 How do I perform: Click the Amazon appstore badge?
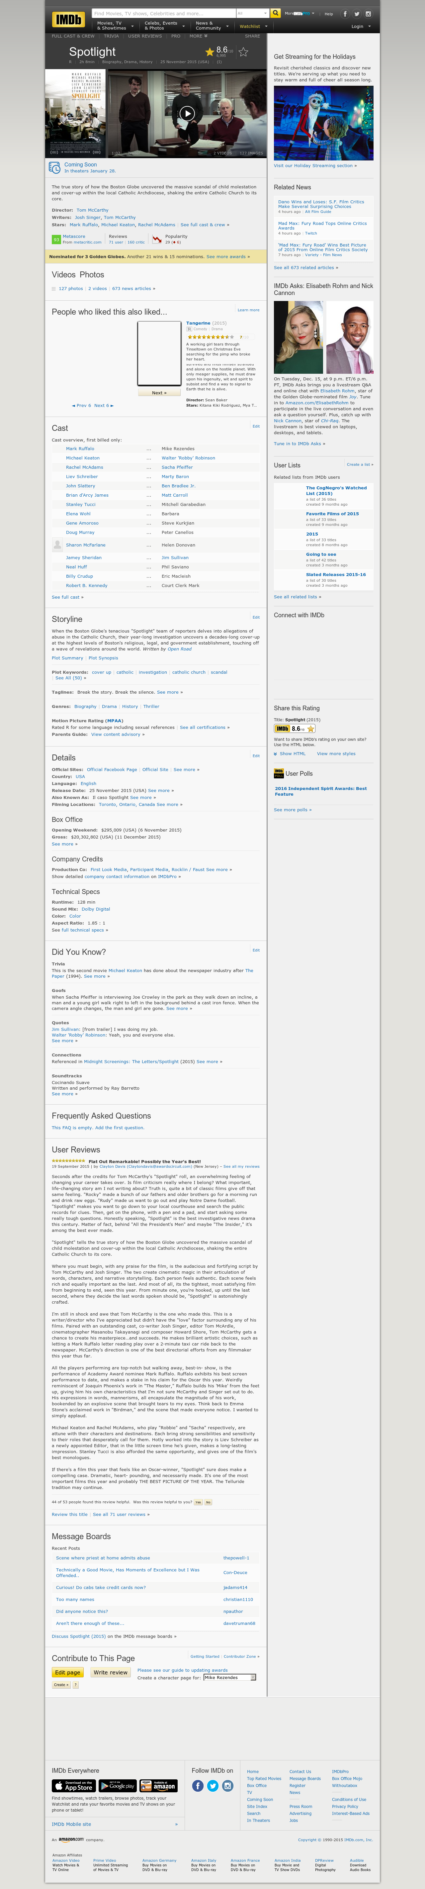158,1786
